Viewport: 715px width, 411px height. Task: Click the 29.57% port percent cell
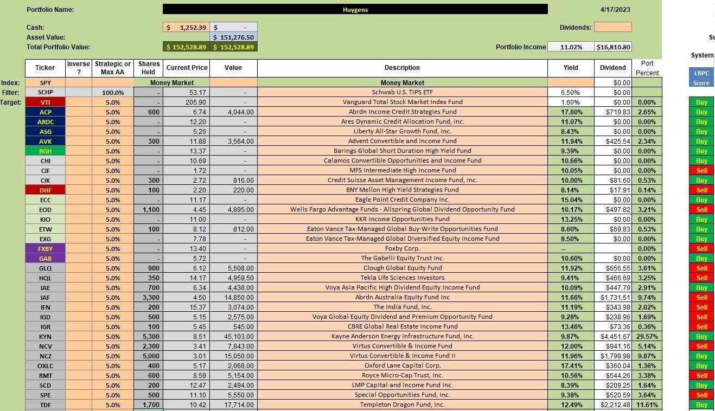coord(647,337)
